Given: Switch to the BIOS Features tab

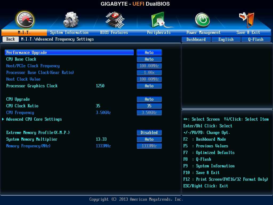Looking at the screenshot, I should pyautogui.click(x=114, y=33).
